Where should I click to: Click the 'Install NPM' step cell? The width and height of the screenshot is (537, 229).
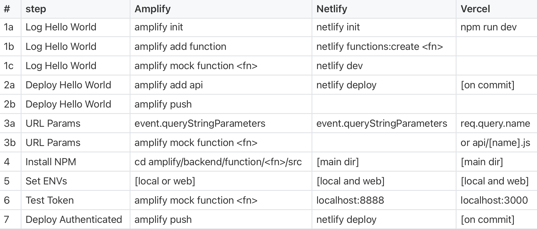click(x=51, y=162)
